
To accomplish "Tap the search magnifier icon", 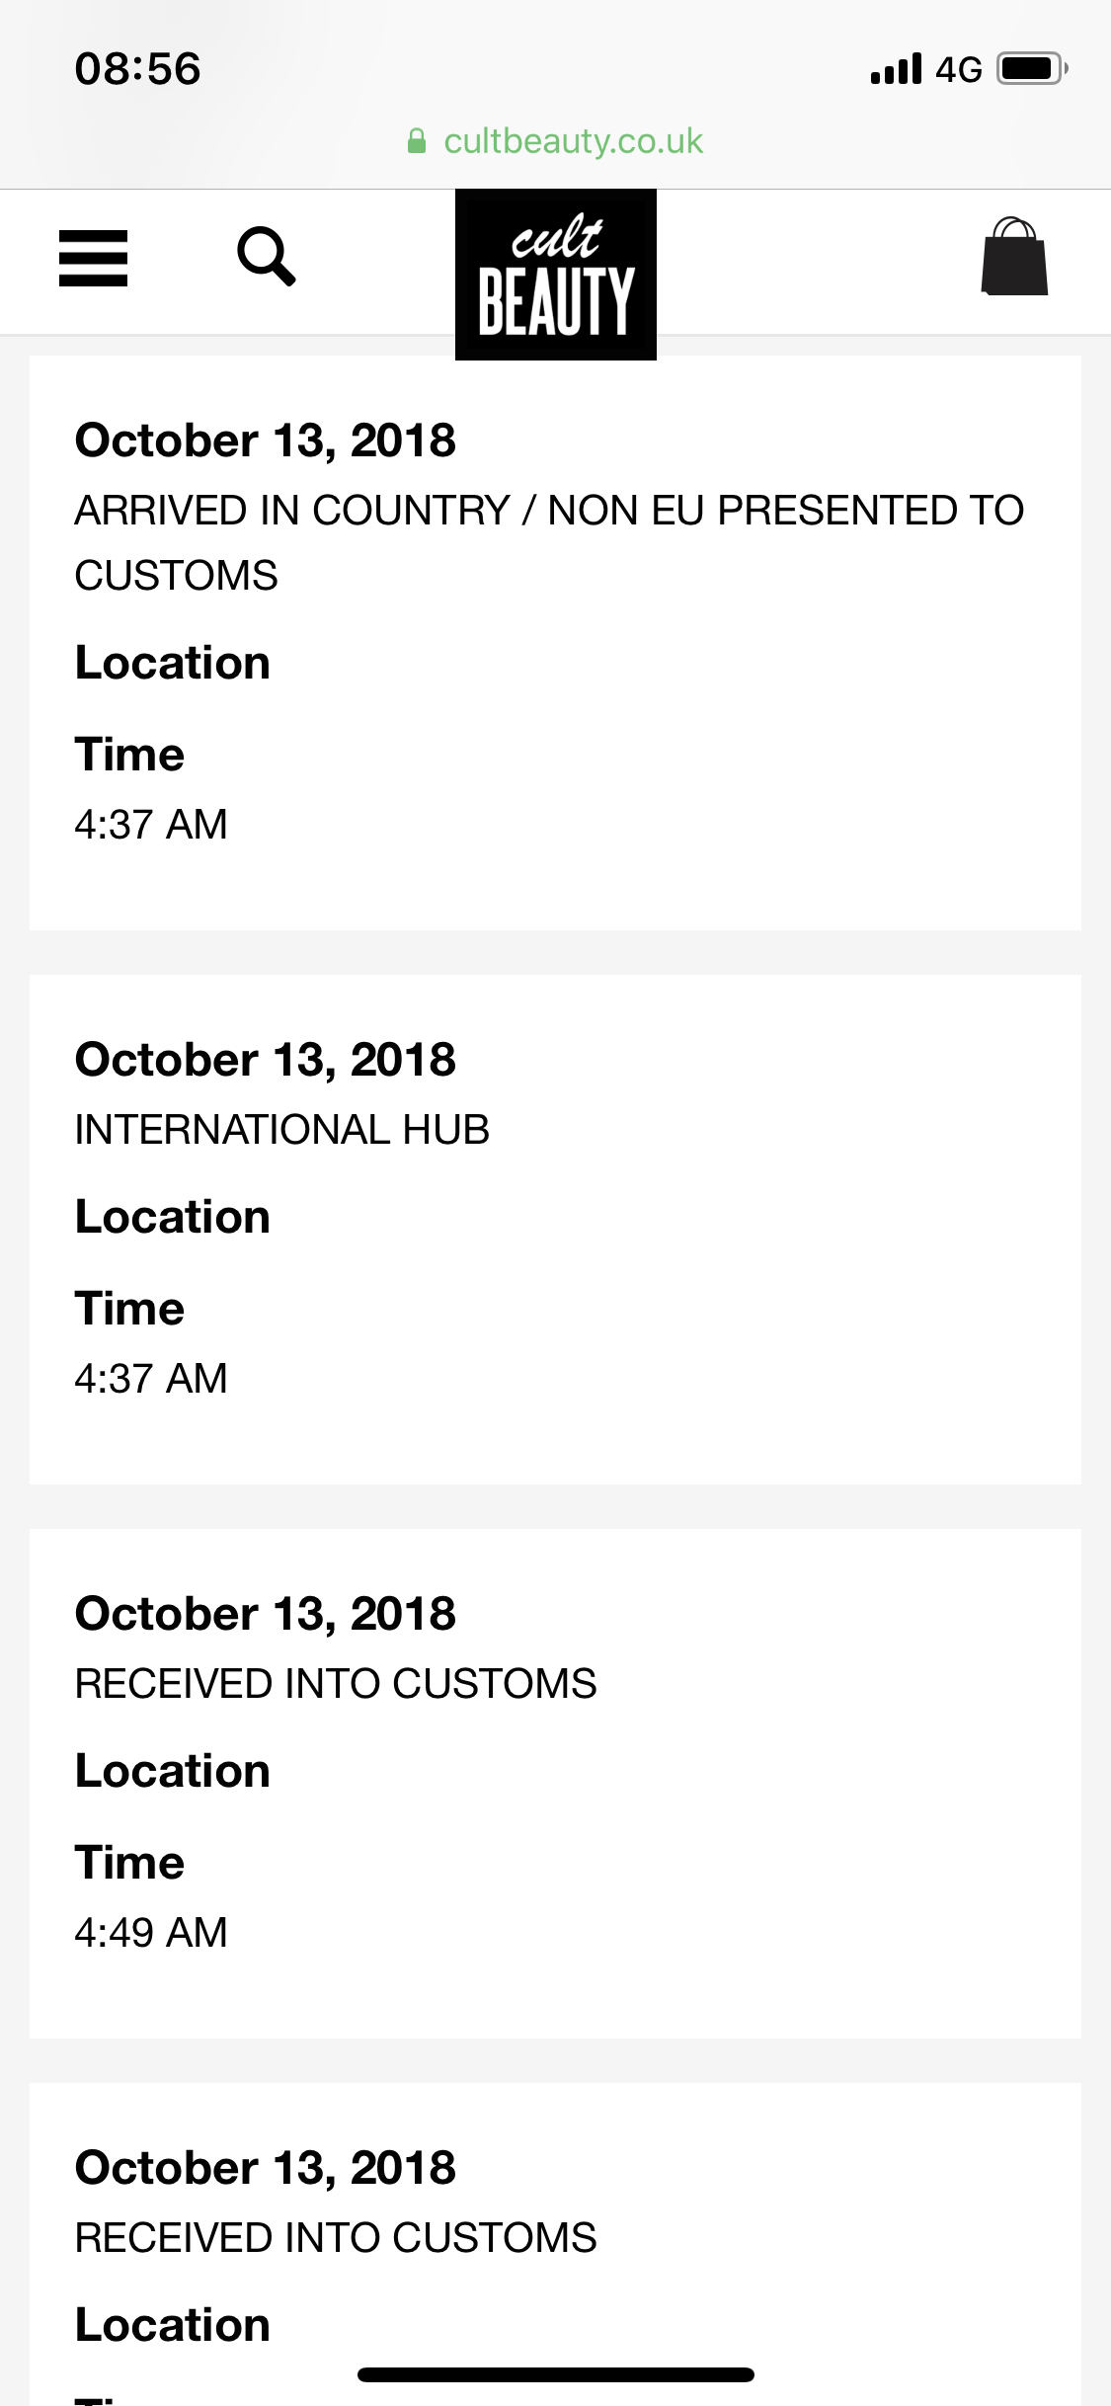I will point(266,257).
